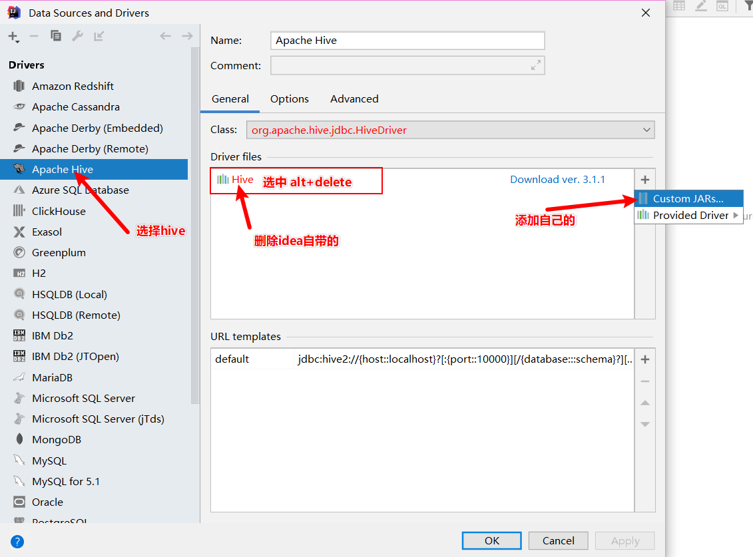Screen dimensions: 753x557
Task: Switch to the Advanced tab
Action: click(x=354, y=98)
